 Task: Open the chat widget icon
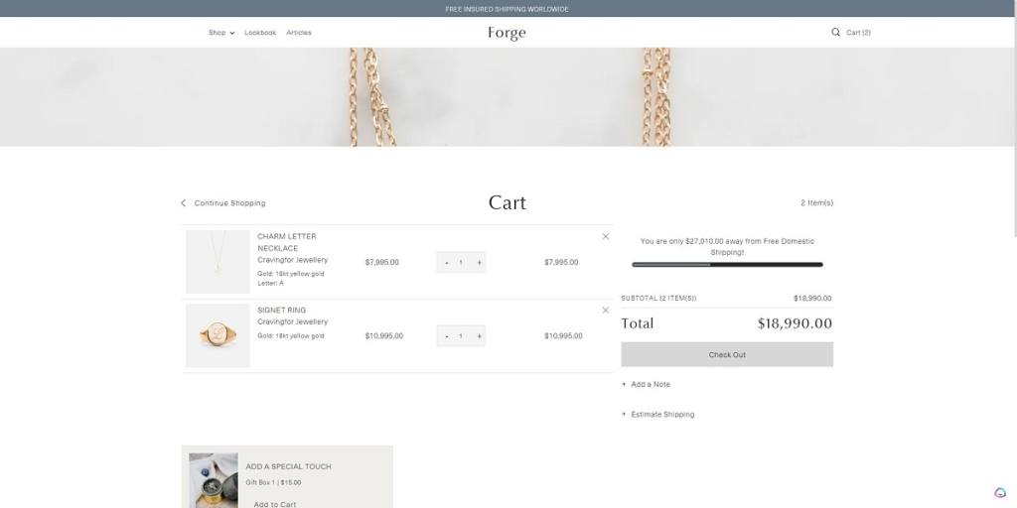pyautogui.click(x=1000, y=492)
